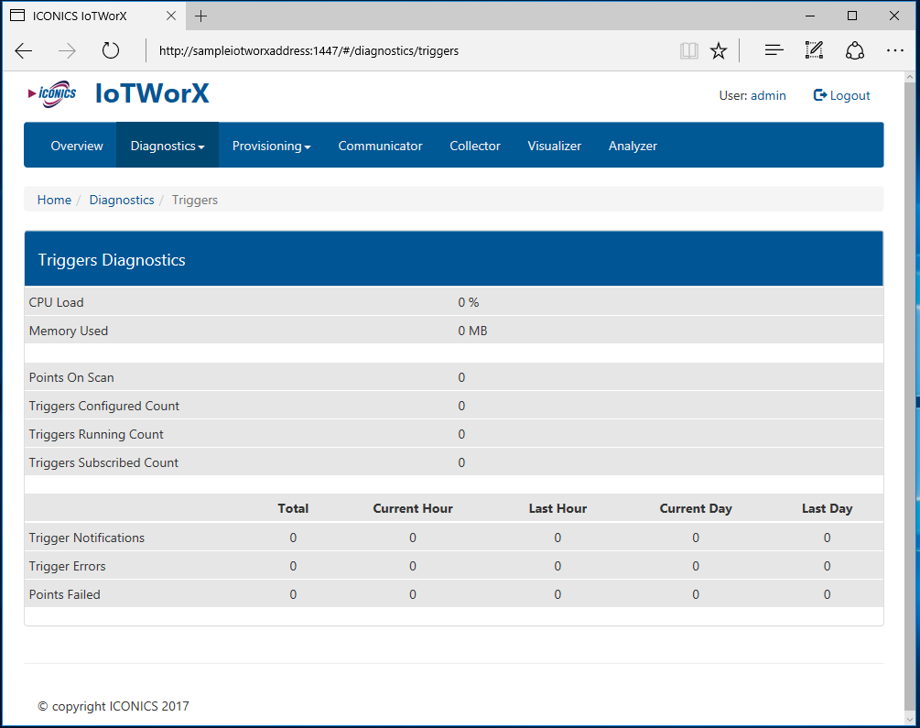Select the 'Triggers Subscribed Count' label
The width and height of the screenshot is (920, 728).
click(x=103, y=462)
